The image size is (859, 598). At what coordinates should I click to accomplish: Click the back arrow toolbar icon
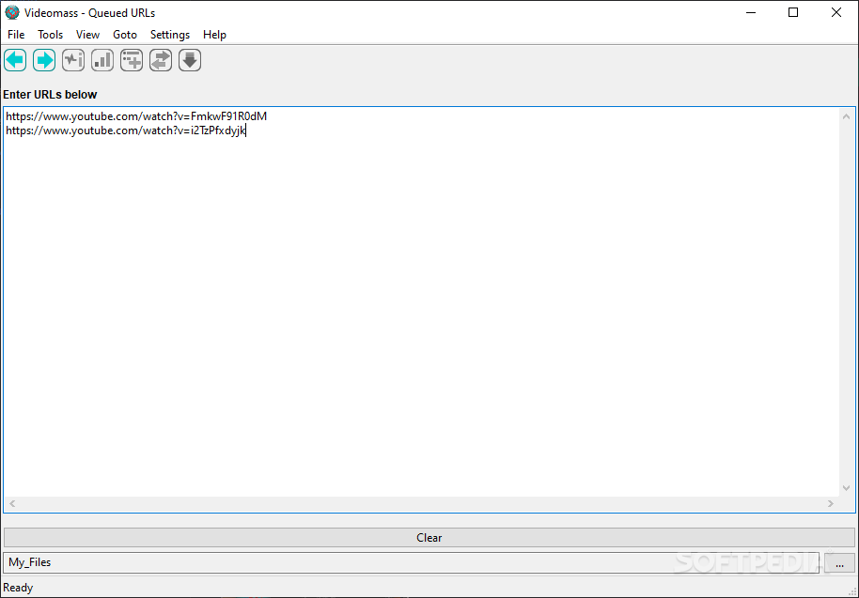(15, 60)
